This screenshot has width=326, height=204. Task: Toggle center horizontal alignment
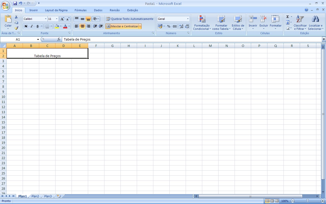(82, 26)
